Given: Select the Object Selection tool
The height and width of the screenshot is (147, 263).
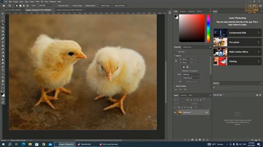Looking at the screenshot, I should 3,24.
